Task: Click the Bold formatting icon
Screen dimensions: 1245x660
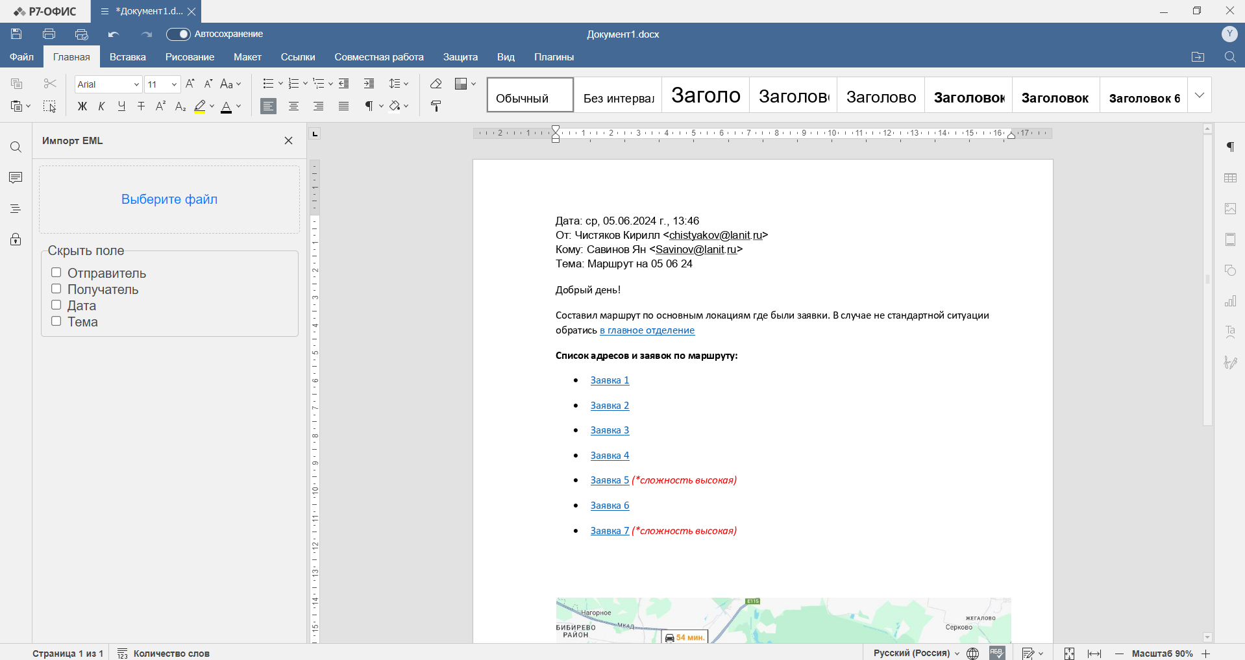Action: click(82, 106)
